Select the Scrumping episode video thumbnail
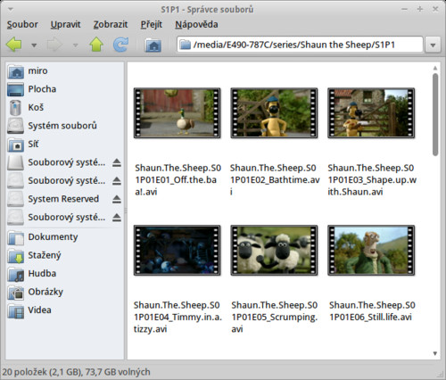Viewport: 446px width, 380px height. [274, 251]
